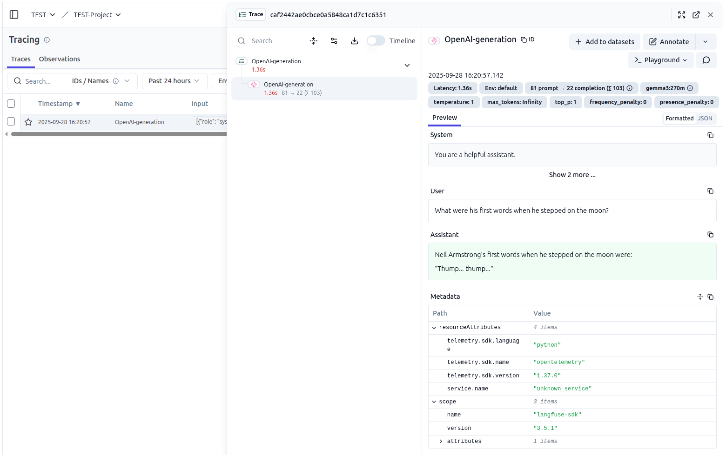Viewport: 726px width, 455px height.
Task: Copy the System message content
Action: (710, 135)
